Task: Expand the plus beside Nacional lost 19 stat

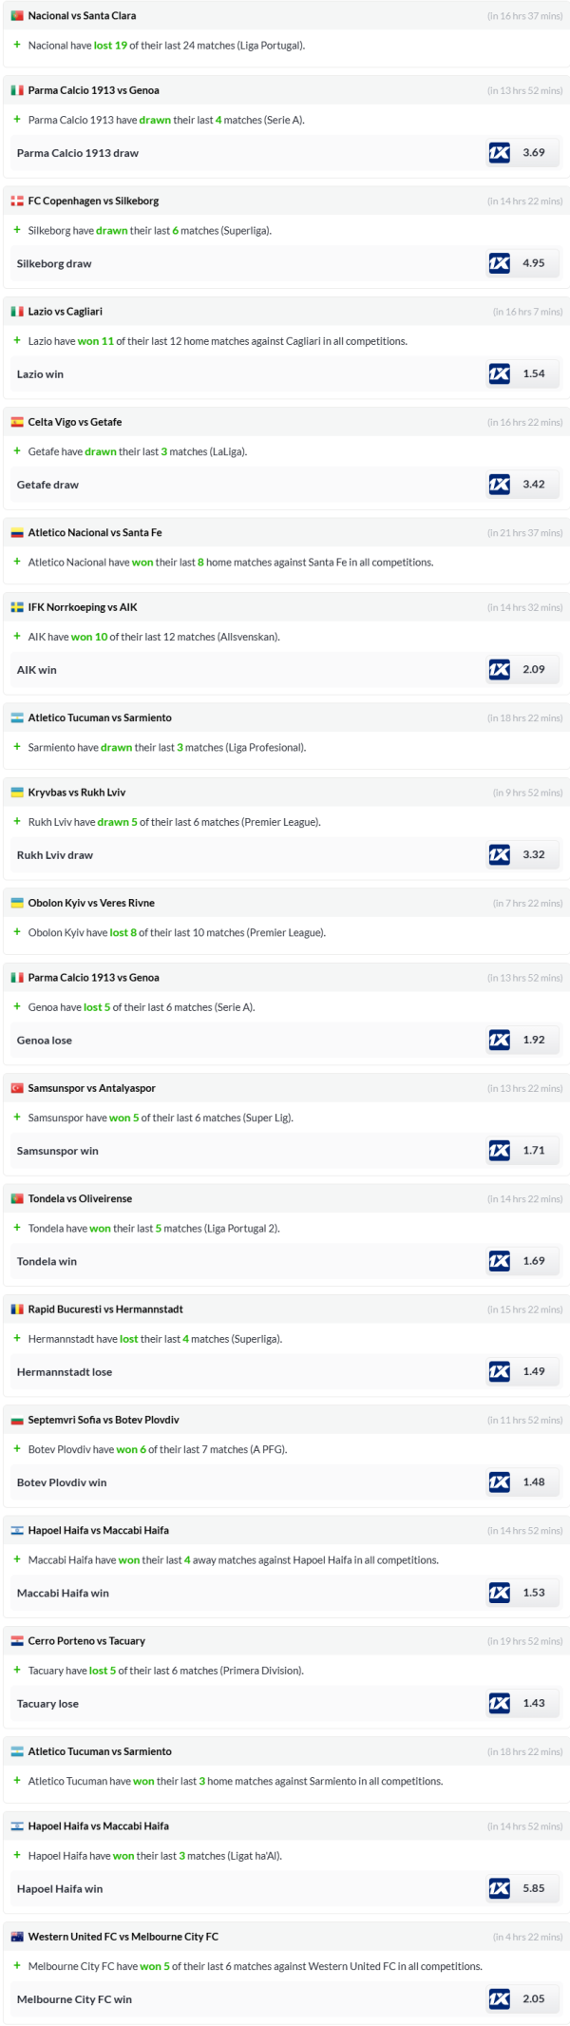Action: point(17,45)
